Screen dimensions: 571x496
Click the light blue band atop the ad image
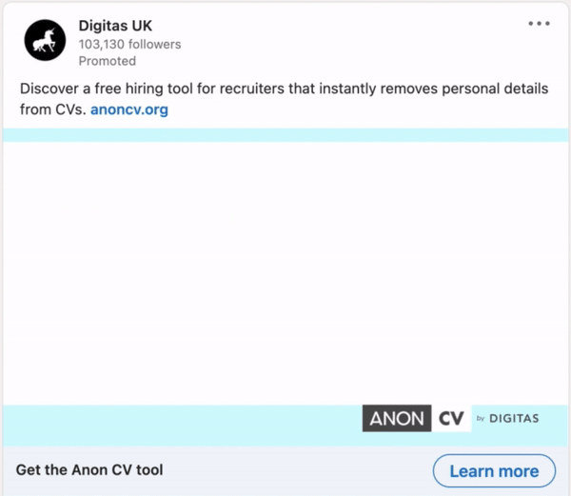pyautogui.click(x=285, y=135)
